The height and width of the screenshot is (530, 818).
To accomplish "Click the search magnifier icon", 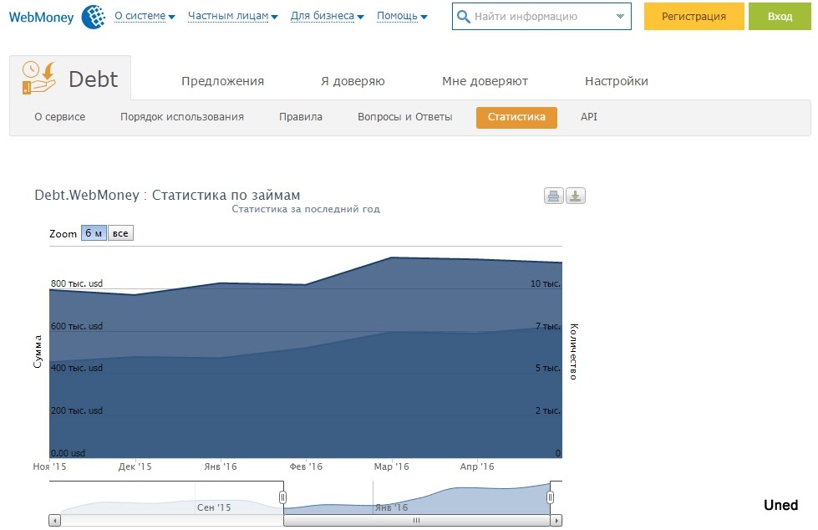I will point(463,16).
